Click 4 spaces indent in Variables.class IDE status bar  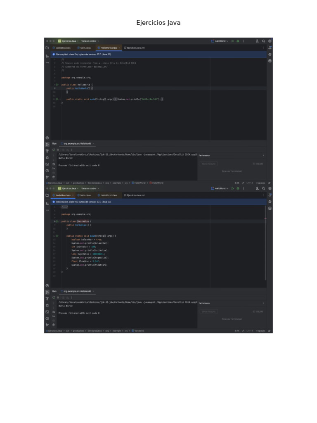point(261,331)
